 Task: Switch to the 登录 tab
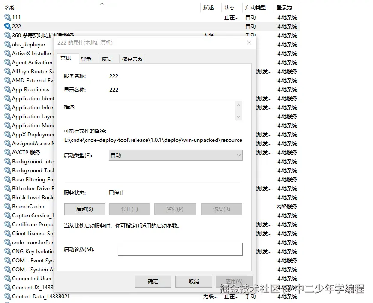coord(86,60)
